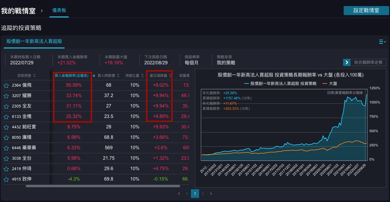Favorite the 6133 金橋 stock

point(6,117)
